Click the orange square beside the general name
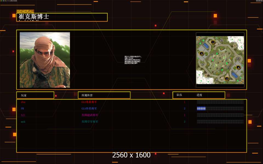The image size is (263, 164). (x=14, y=16)
